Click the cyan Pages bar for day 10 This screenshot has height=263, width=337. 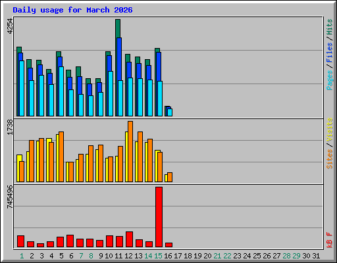tap(111, 93)
